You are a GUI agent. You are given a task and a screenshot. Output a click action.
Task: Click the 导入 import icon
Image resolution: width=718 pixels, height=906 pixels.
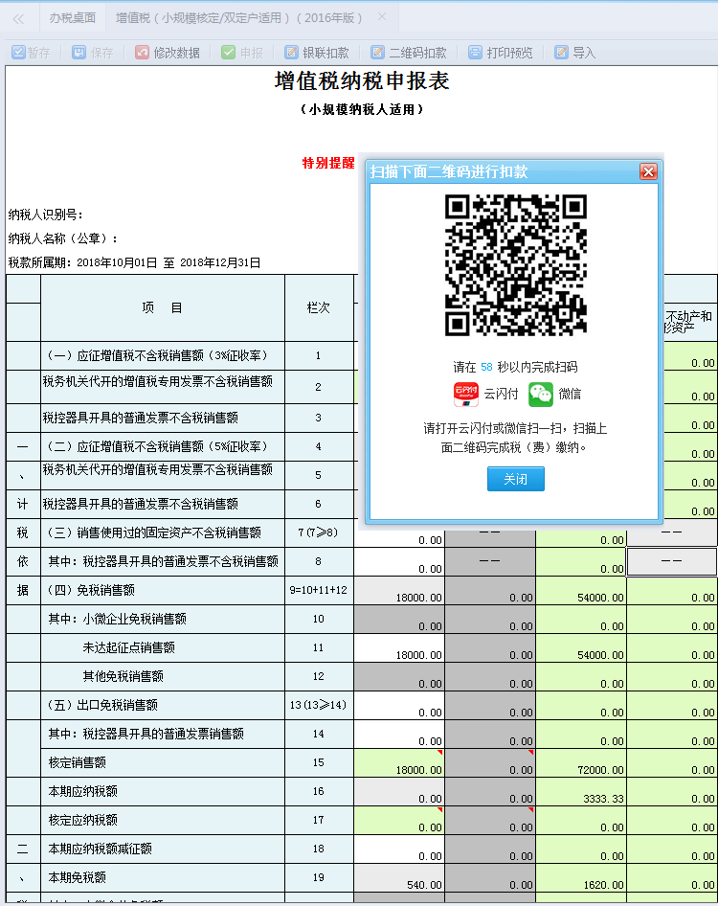pos(561,53)
